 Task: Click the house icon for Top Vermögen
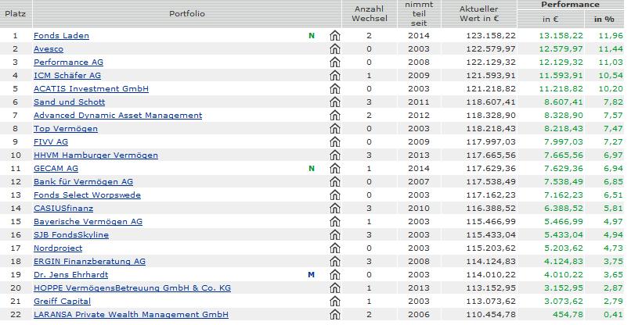click(334, 129)
